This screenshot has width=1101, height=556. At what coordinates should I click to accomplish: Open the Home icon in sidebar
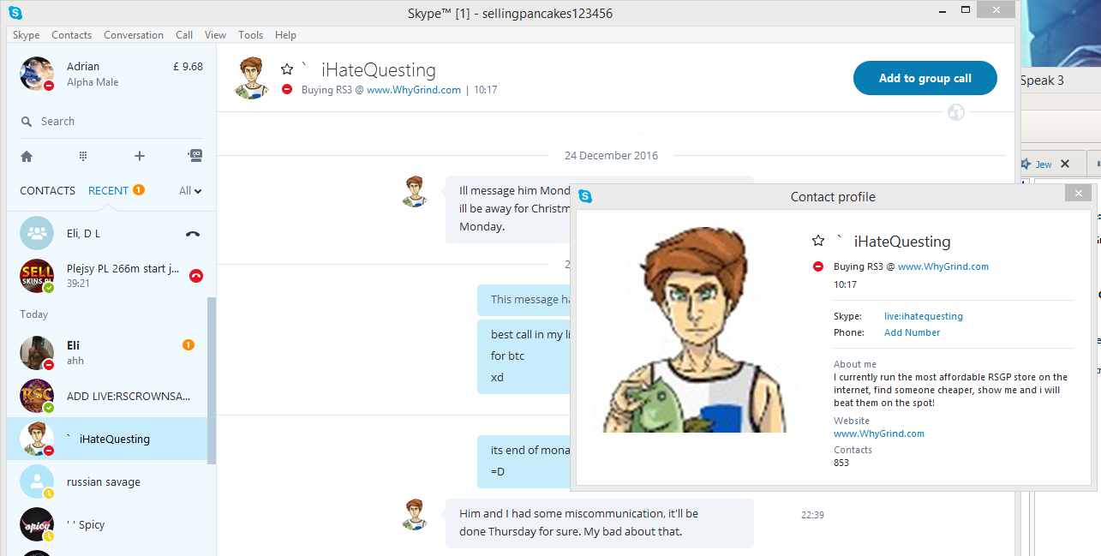(27, 156)
